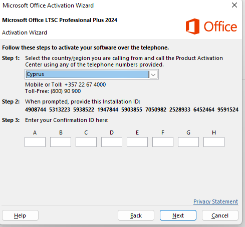The height and width of the screenshot is (227, 245).
Task: Click Confirmation ID field G
Action: tap(188, 142)
